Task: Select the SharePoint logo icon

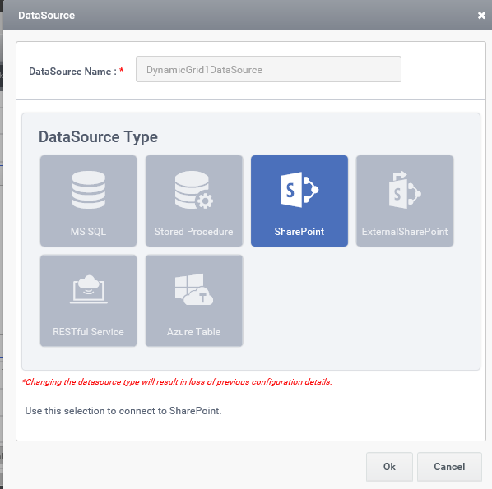Action: click(299, 190)
